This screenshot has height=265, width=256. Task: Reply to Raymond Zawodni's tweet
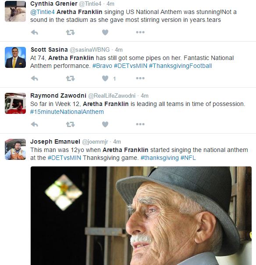pos(35,124)
